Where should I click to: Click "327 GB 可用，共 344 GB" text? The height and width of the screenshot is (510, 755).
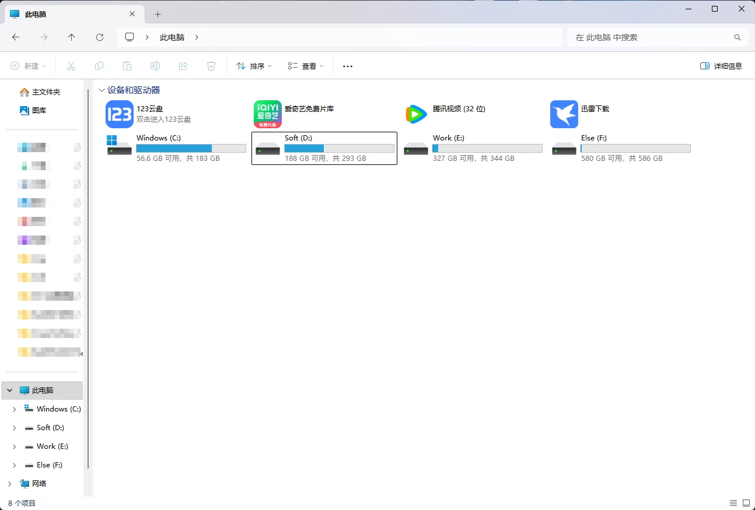(x=474, y=159)
